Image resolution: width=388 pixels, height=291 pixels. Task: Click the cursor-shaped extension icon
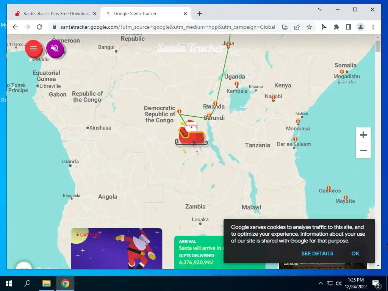click(x=324, y=27)
